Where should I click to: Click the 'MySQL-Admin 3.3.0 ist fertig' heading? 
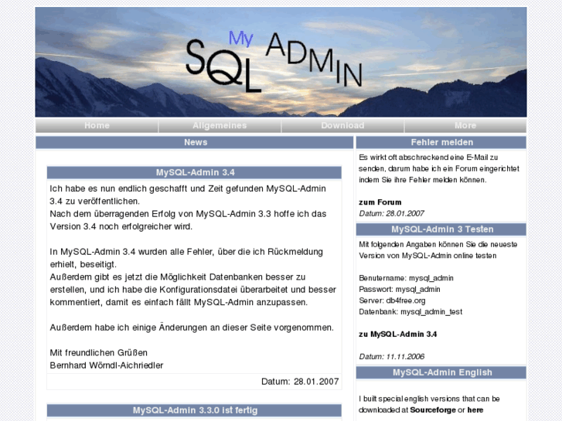[x=194, y=410]
